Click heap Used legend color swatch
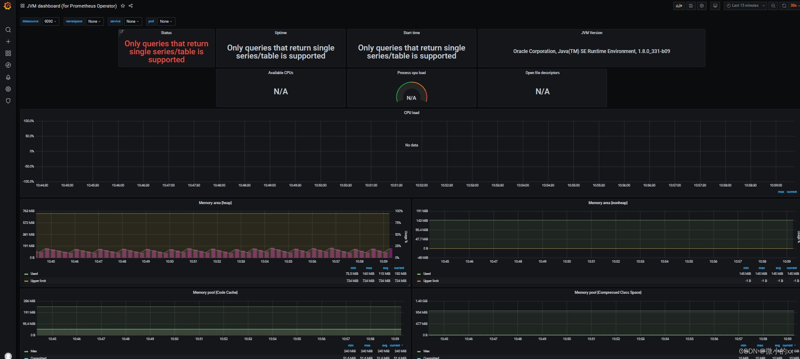The image size is (800, 359). click(x=26, y=274)
